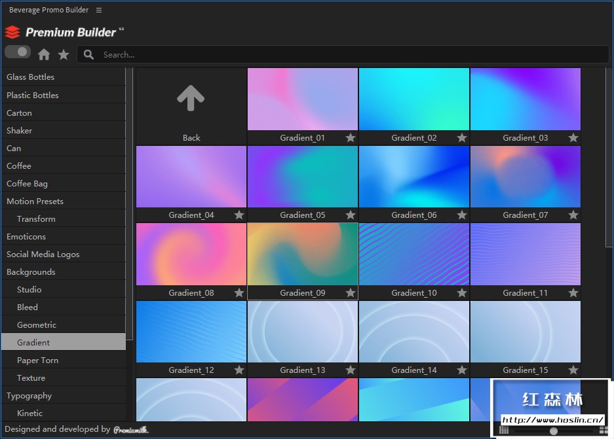Screen dimensions: 614x439
Task: Expand the Typography category
Action: point(64,396)
